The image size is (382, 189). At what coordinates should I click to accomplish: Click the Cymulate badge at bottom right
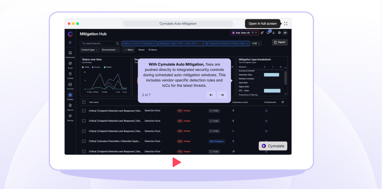point(273,146)
